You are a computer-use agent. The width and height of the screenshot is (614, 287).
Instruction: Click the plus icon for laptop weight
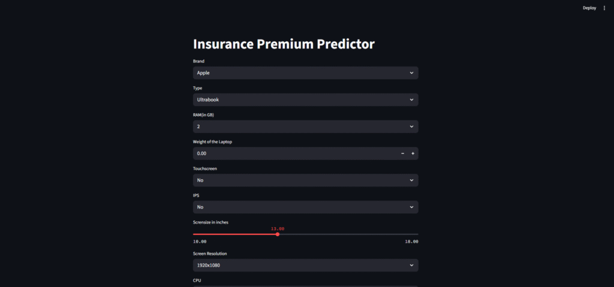tap(413, 154)
